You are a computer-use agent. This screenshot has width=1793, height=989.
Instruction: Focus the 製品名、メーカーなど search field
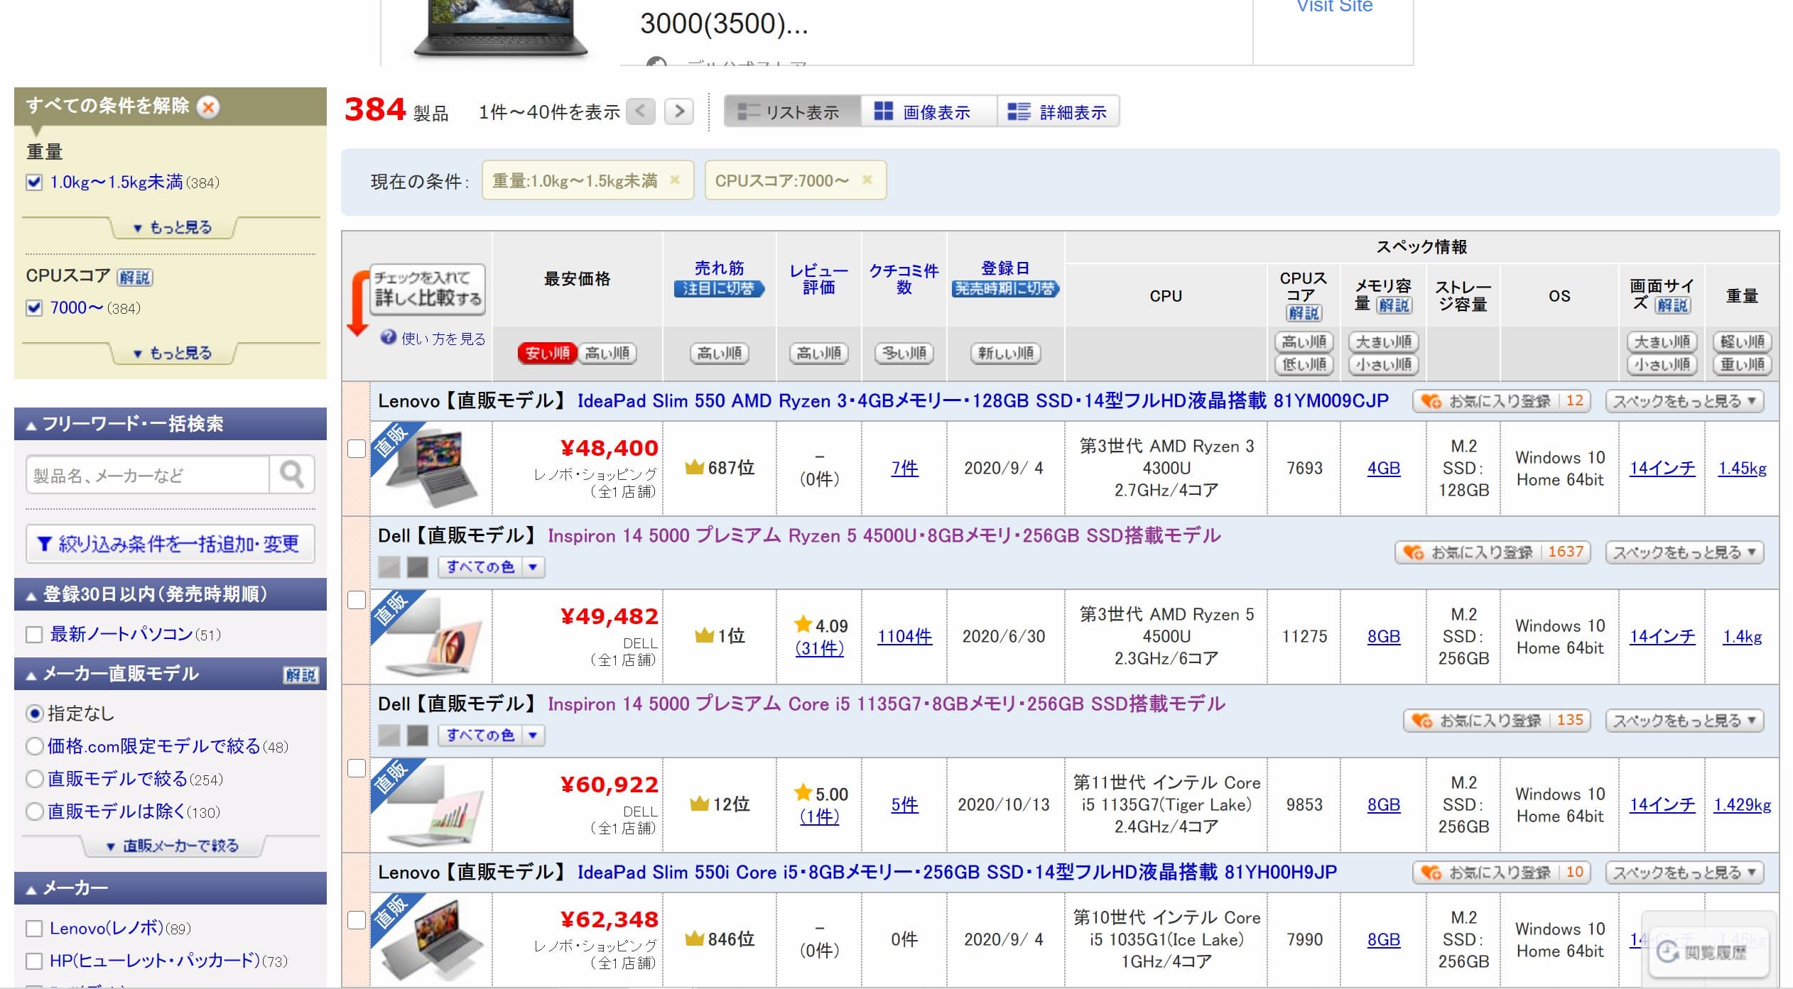tap(148, 474)
